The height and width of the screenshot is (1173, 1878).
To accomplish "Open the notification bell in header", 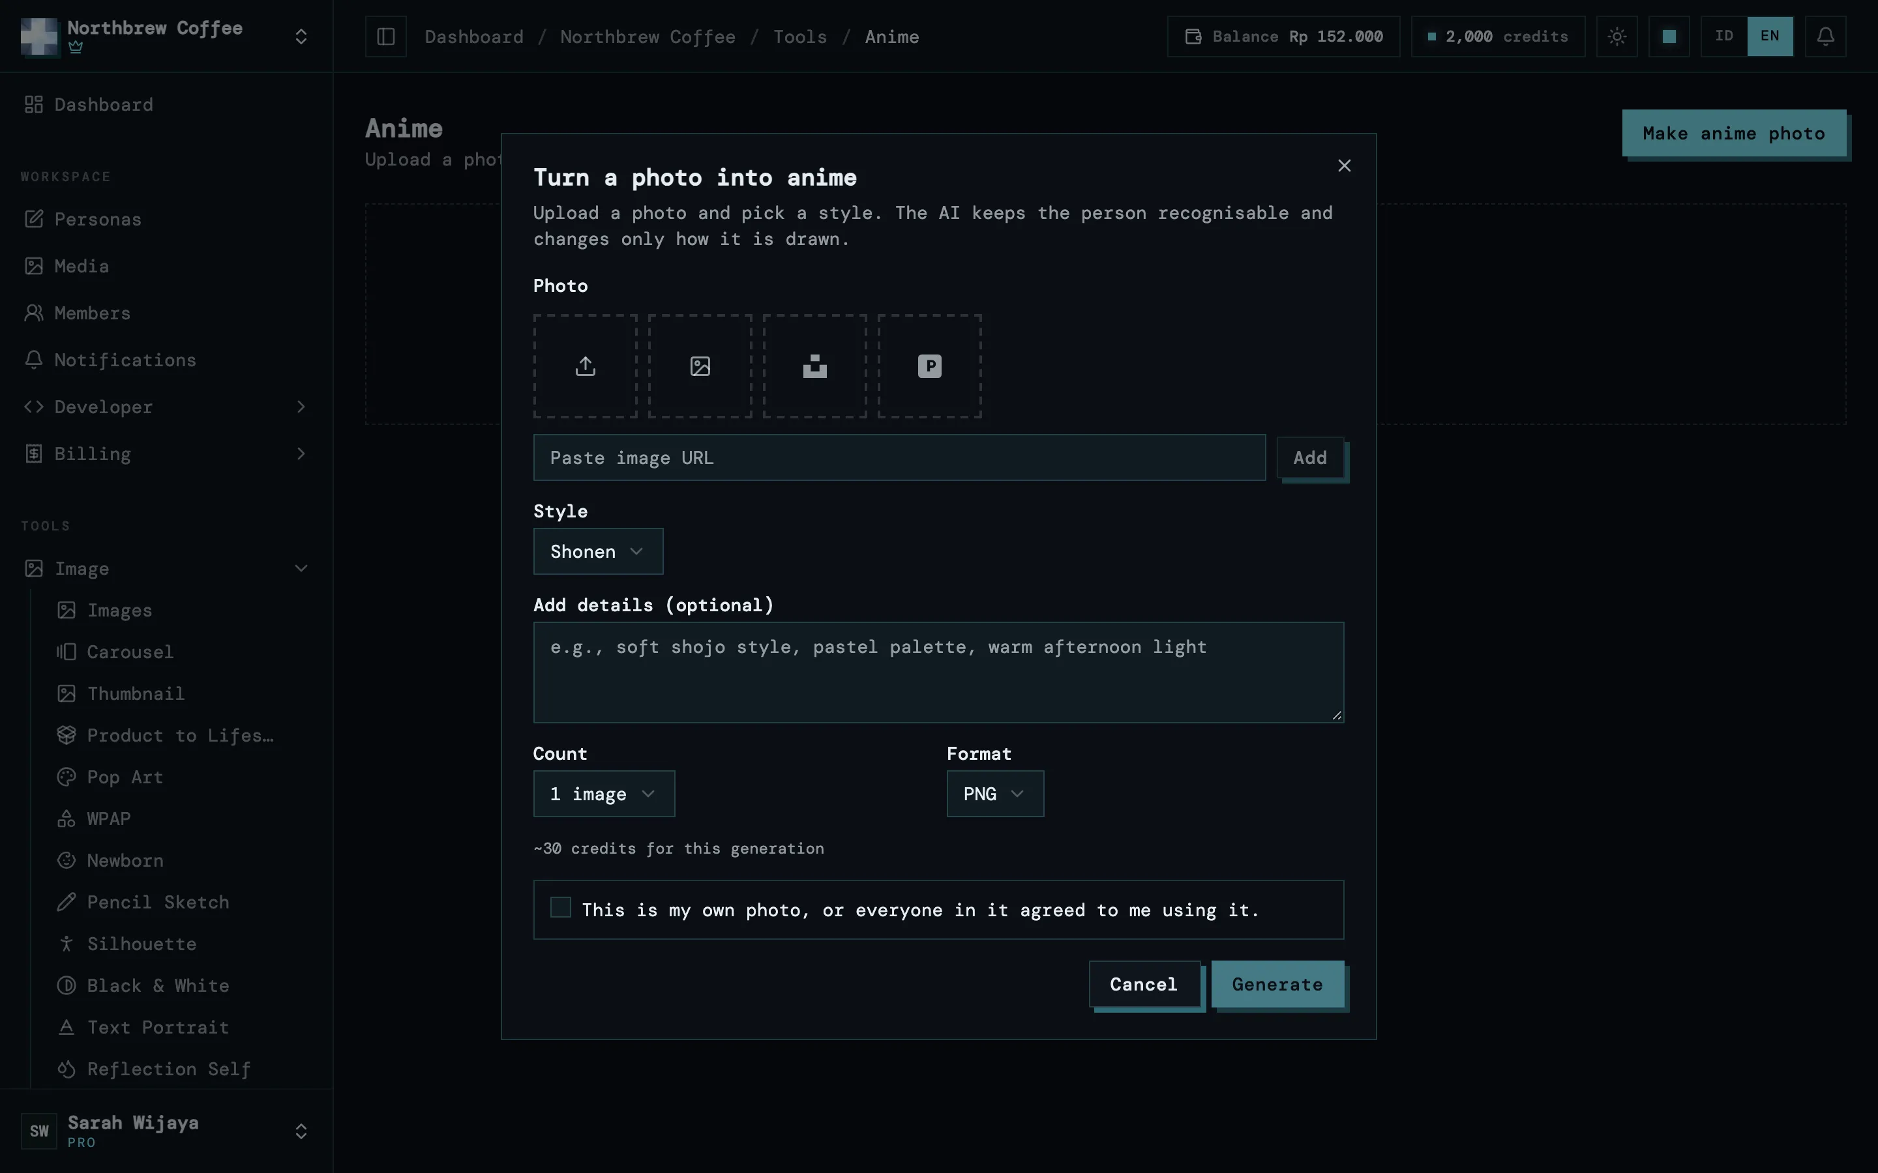I will point(1825,36).
